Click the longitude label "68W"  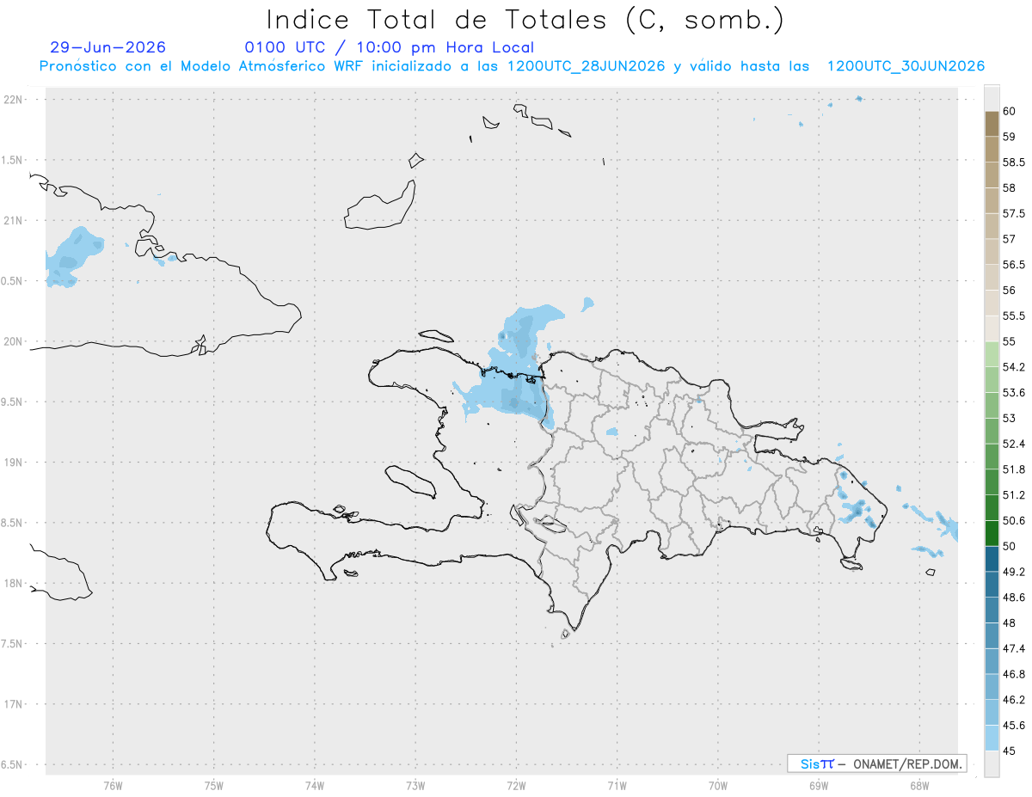[x=919, y=785]
